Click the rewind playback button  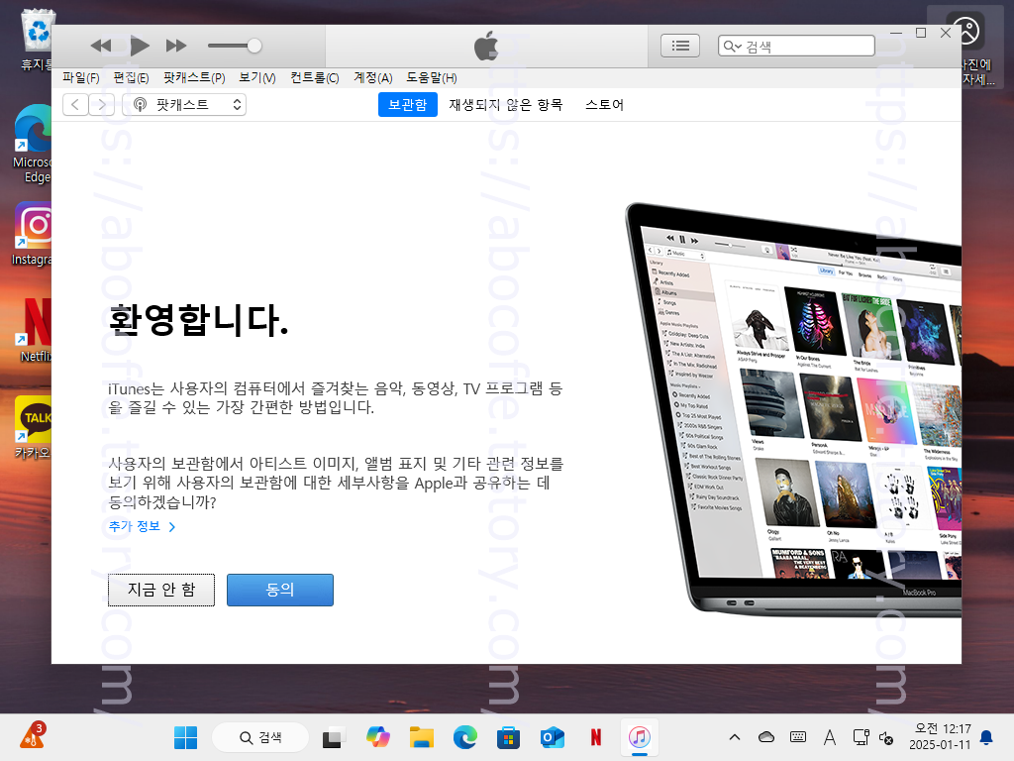(x=100, y=46)
